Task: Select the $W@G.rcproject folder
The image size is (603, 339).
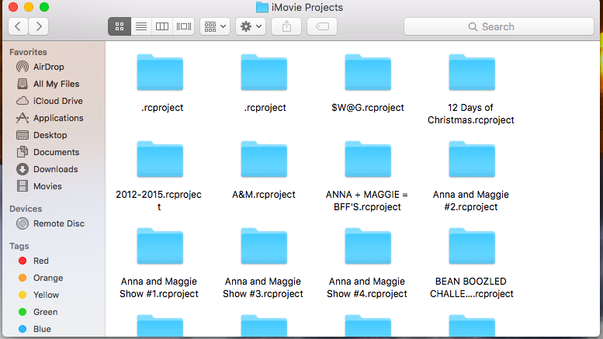Action: tap(368, 73)
